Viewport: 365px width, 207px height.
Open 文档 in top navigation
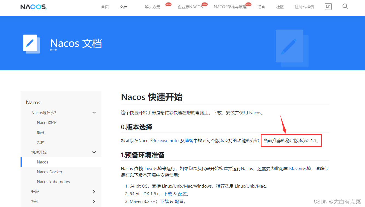click(123, 7)
